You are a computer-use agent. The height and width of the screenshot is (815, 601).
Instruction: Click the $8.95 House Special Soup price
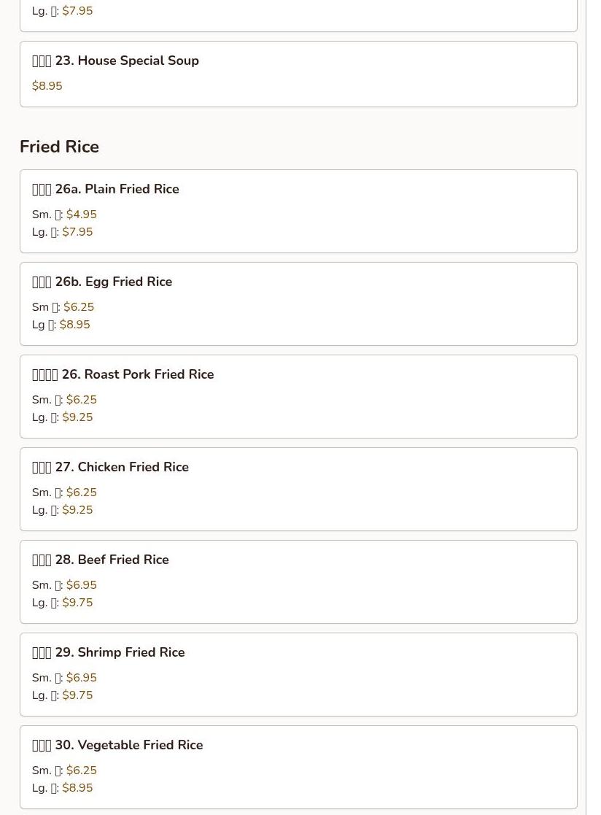click(47, 86)
